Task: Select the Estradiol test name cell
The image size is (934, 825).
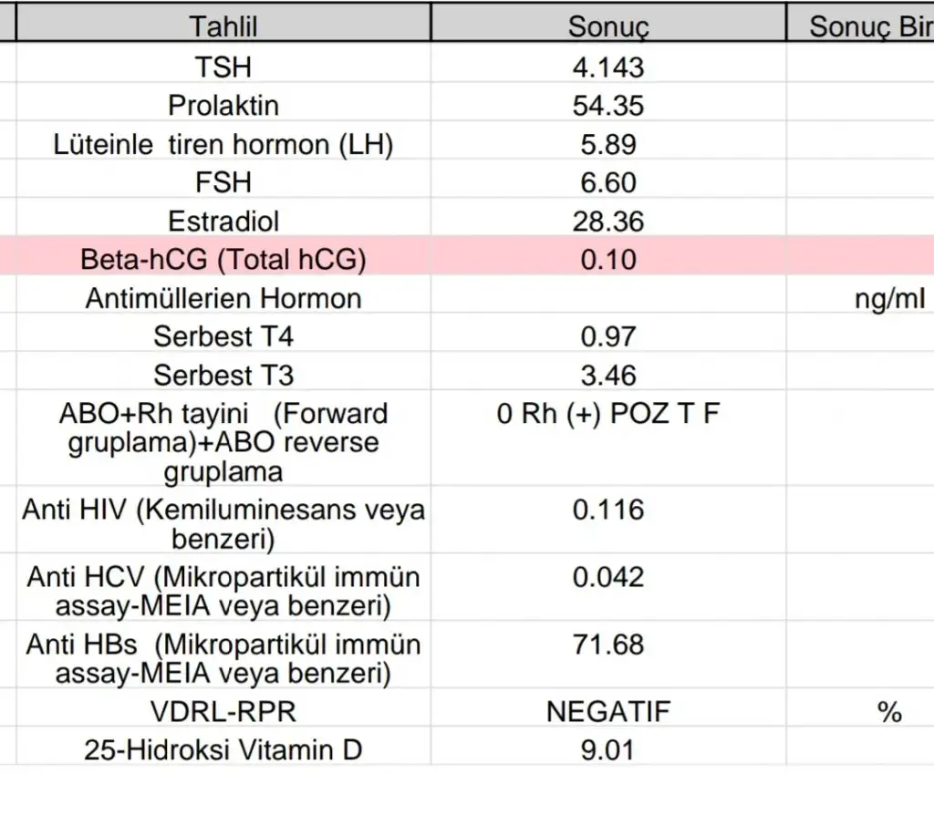Action: click(x=223, y=222)
